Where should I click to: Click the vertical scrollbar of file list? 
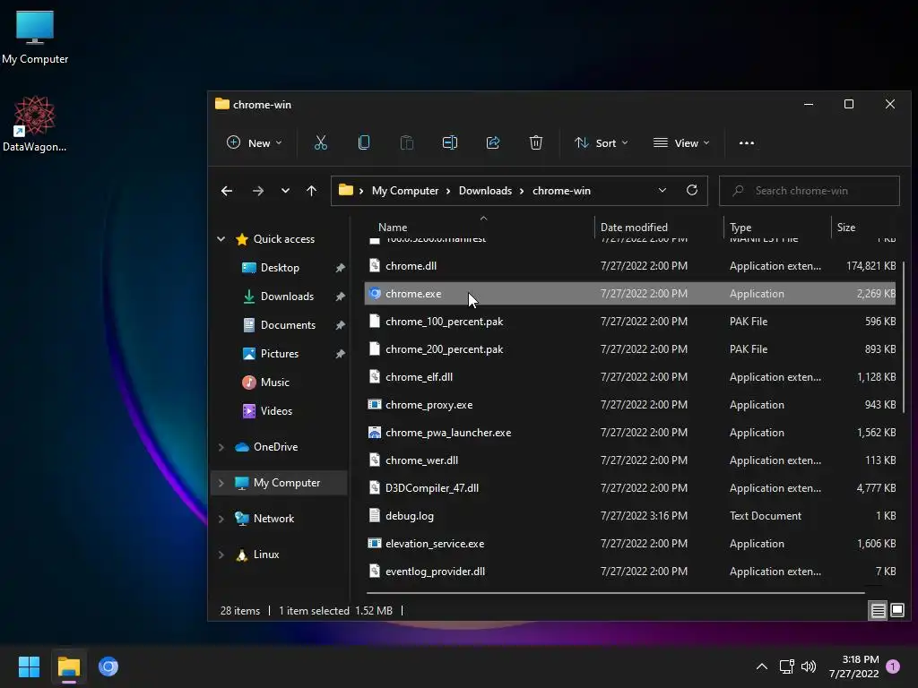904,337
